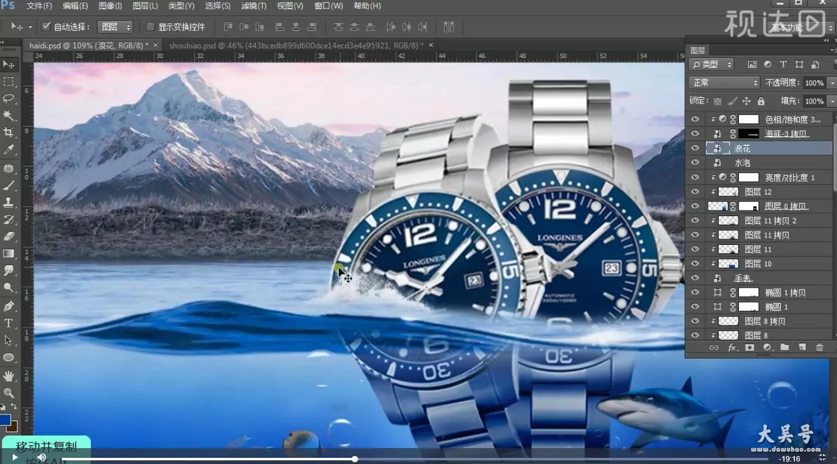Hide the 水泡 layer

(695, 163)
